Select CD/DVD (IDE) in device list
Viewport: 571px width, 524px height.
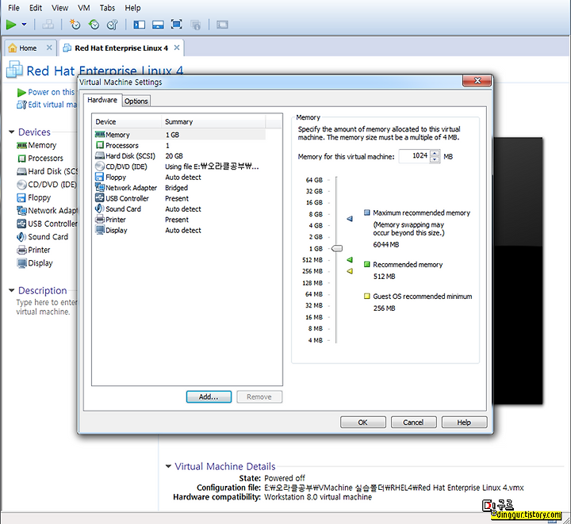point(180,166)
